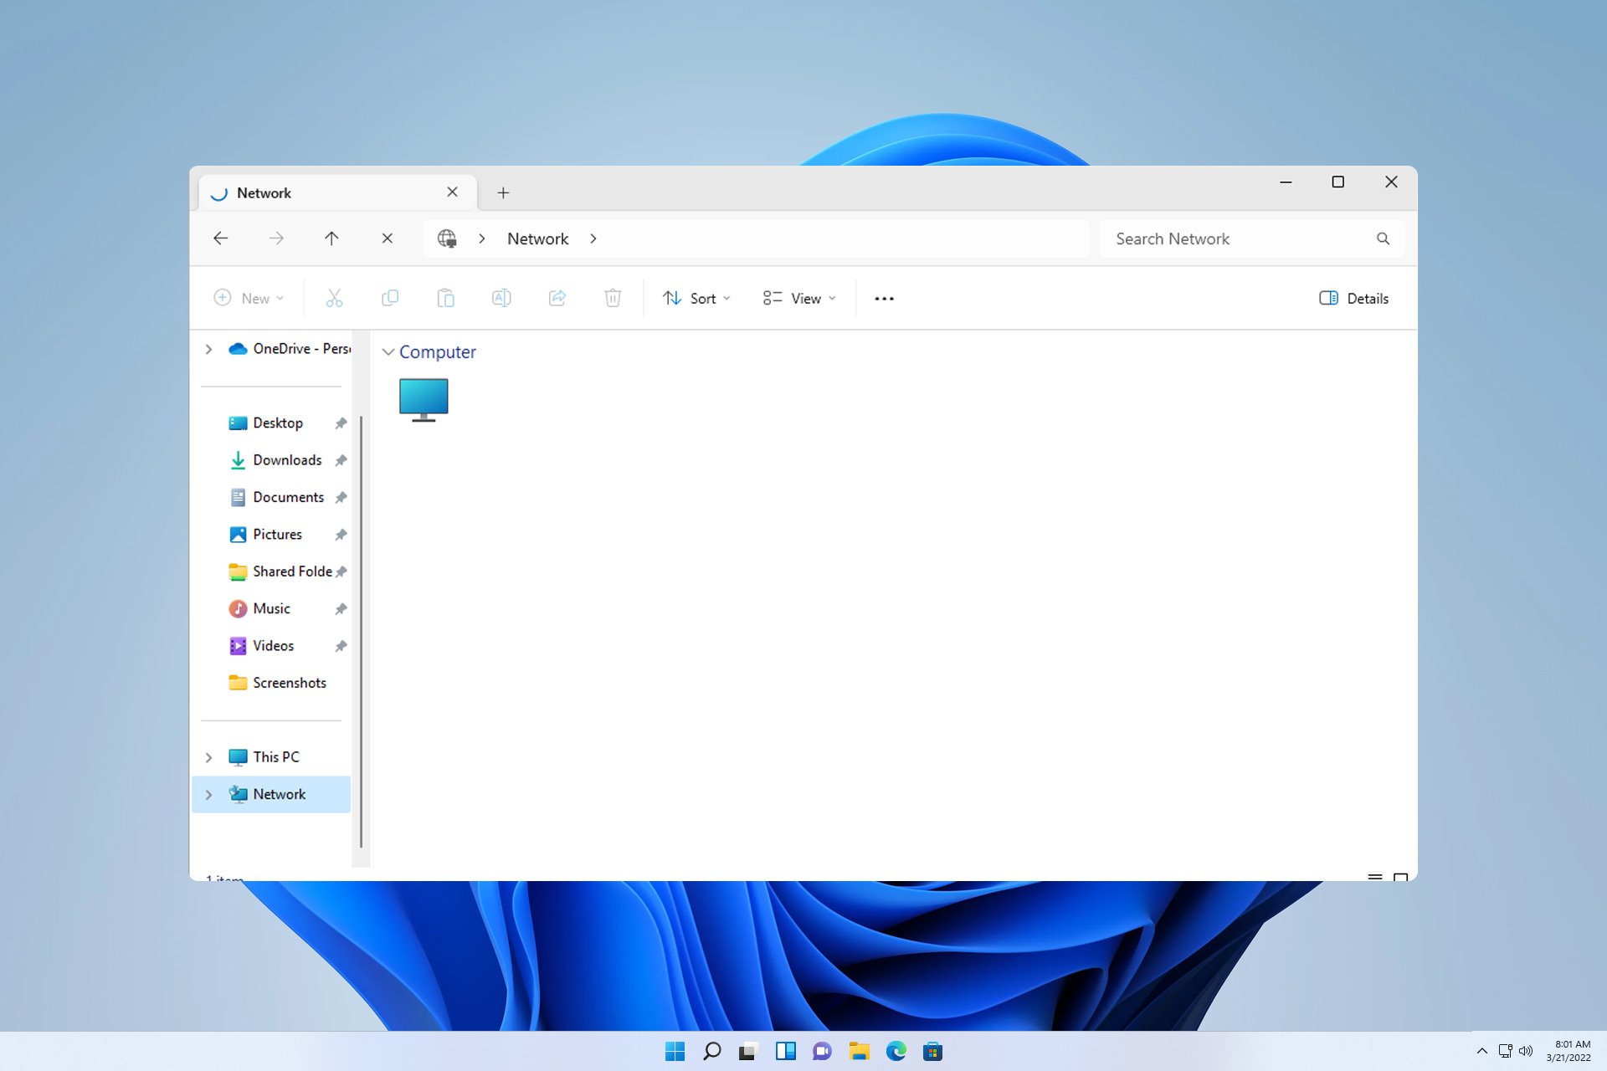
Task: Toggle the Details pane
Action: (x=1353, y=298)
